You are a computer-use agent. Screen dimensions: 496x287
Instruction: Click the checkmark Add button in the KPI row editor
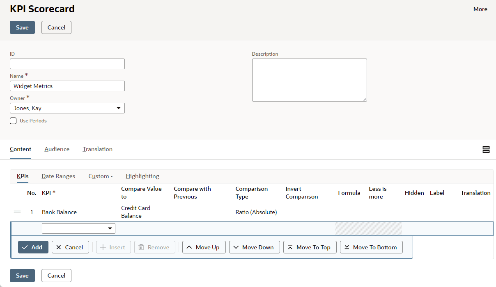point(33,247)
